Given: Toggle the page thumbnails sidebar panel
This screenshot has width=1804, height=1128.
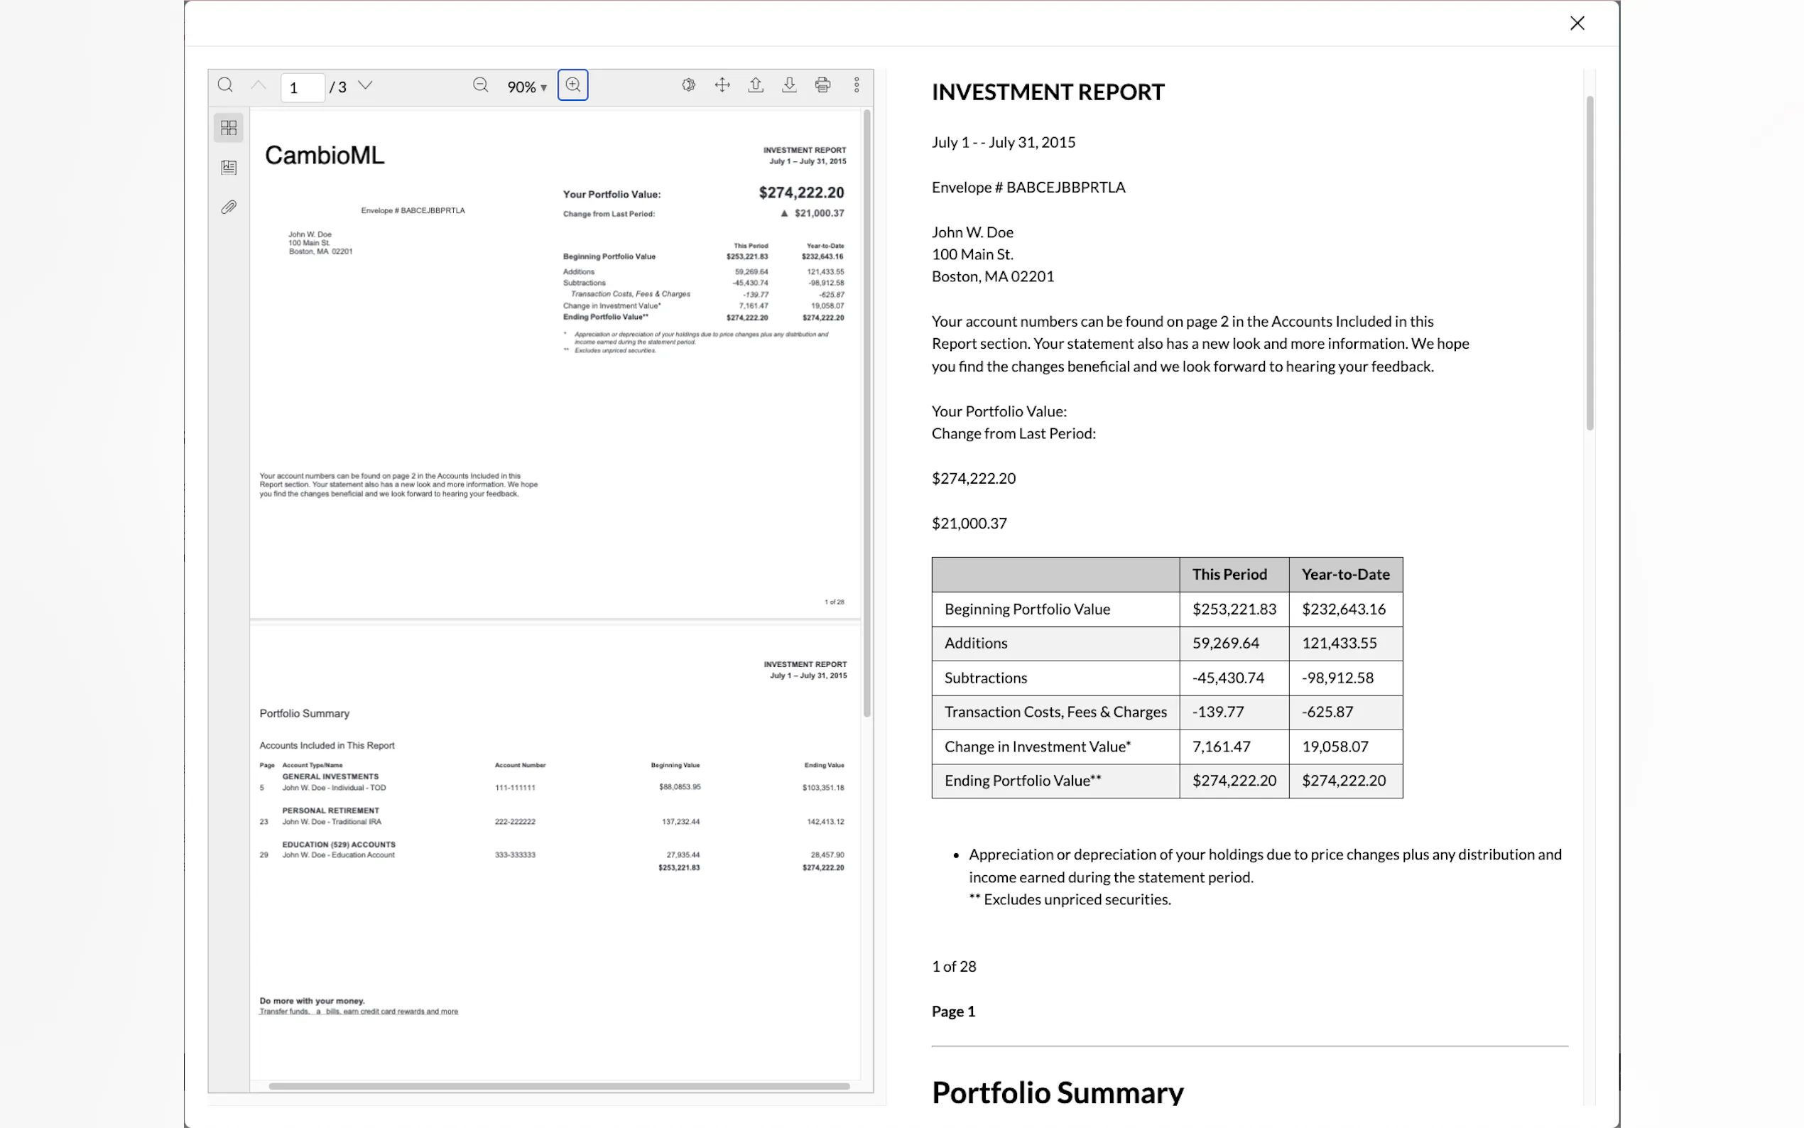Looking at the screenshot, I should tap(229, 128).
